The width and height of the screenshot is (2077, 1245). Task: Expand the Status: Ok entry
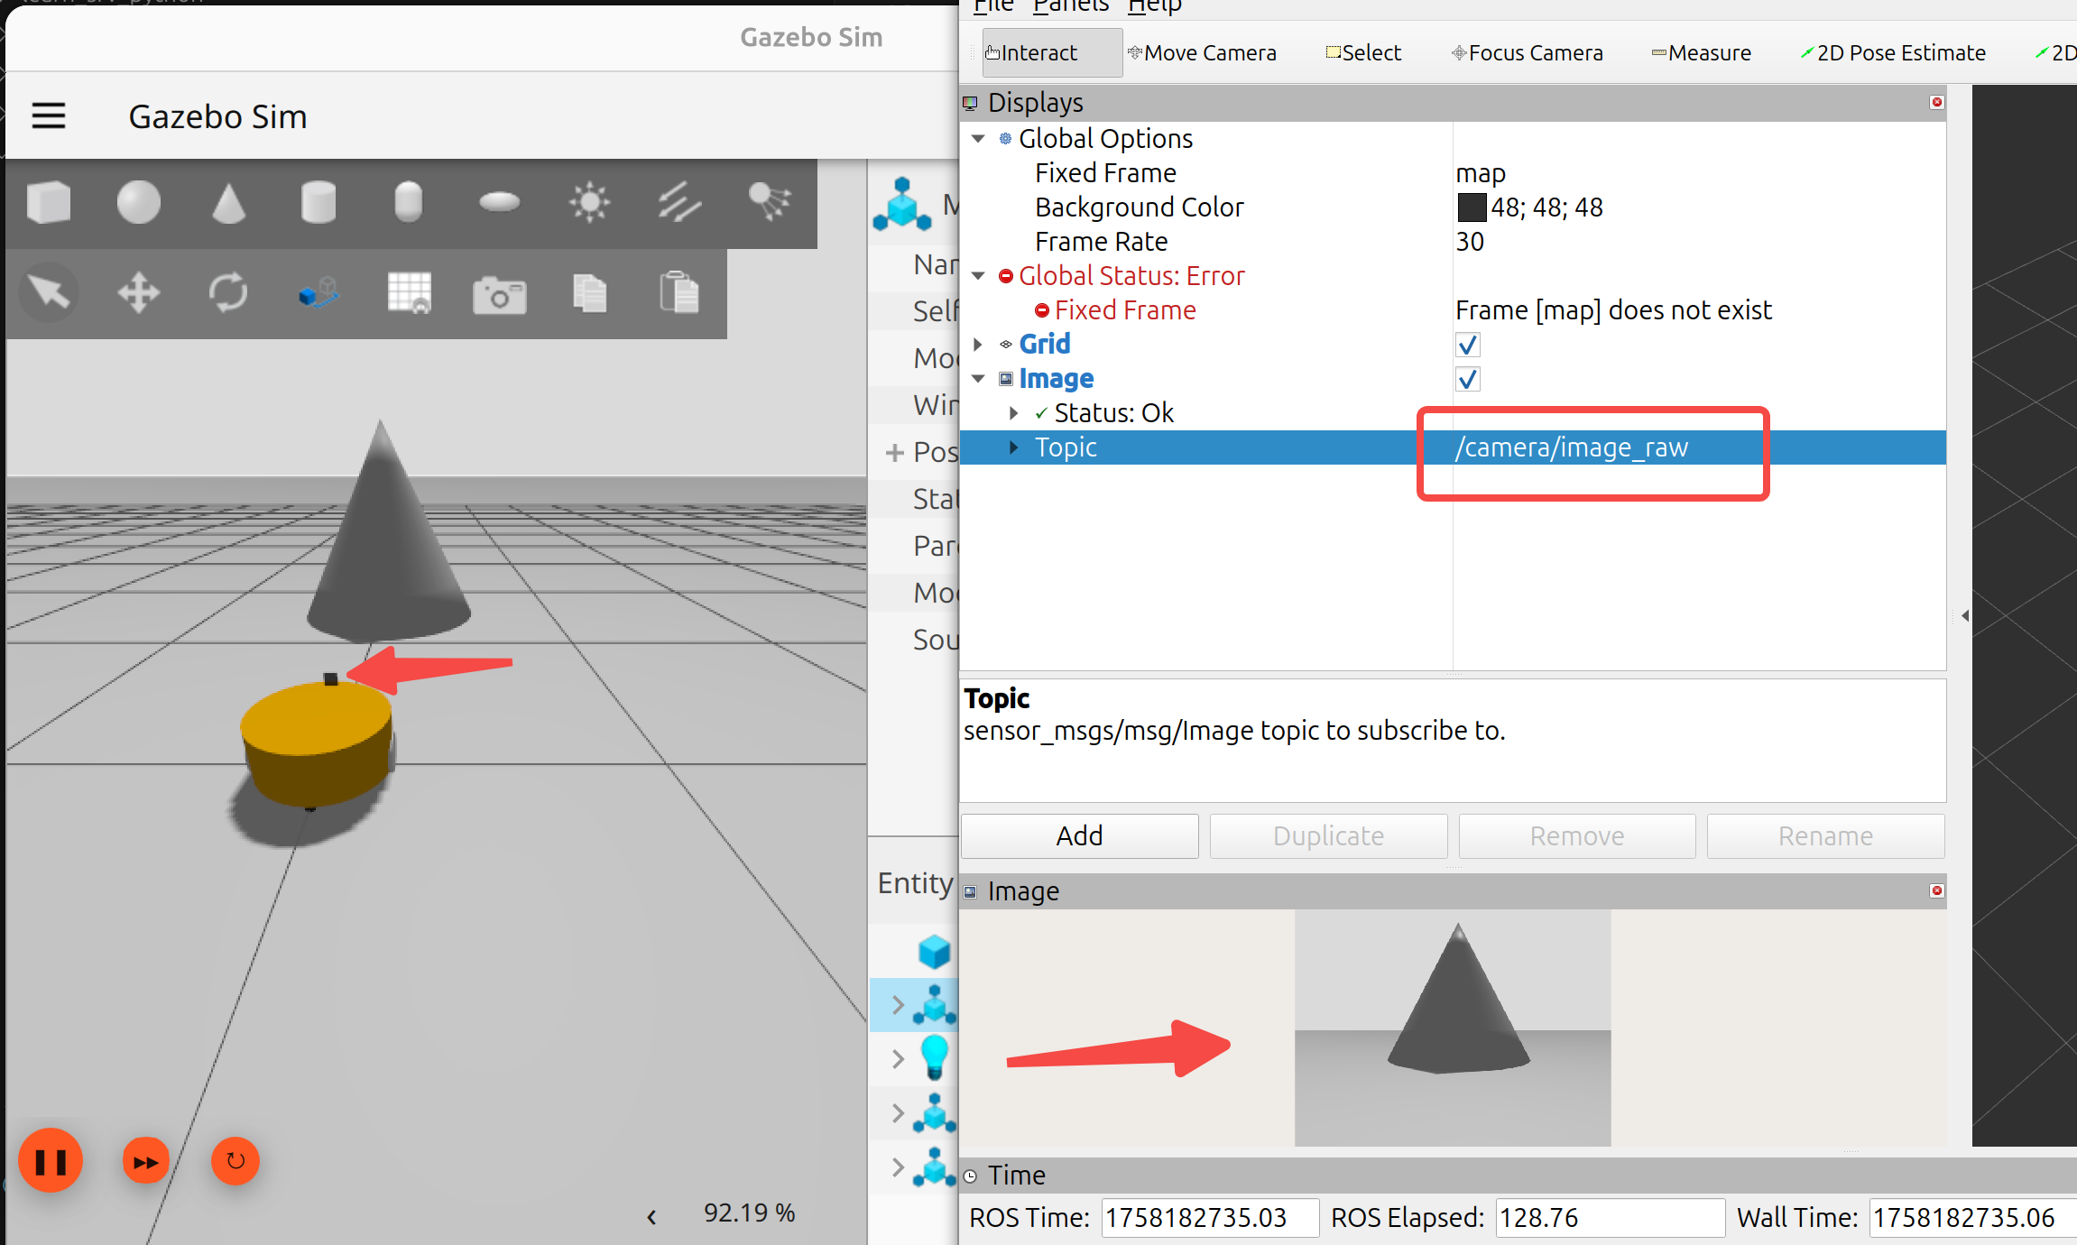click(x=1013, y=413)
